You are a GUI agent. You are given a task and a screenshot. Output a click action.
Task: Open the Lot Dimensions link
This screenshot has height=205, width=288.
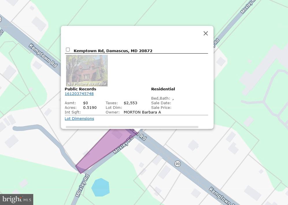pyautogui.click(x=79, y=119)
